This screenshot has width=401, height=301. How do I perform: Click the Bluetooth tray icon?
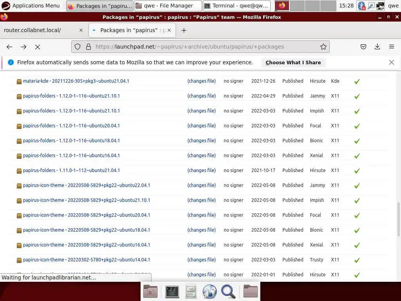361,5
